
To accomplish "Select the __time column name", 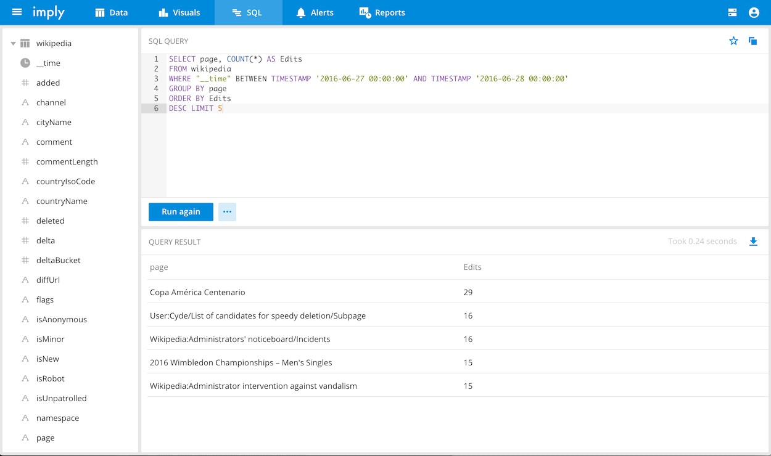I will click(48, 63).
